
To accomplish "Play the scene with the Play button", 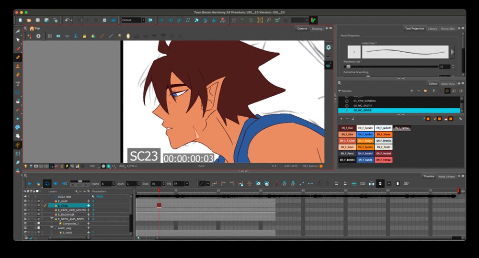I will tap(30, 183).
